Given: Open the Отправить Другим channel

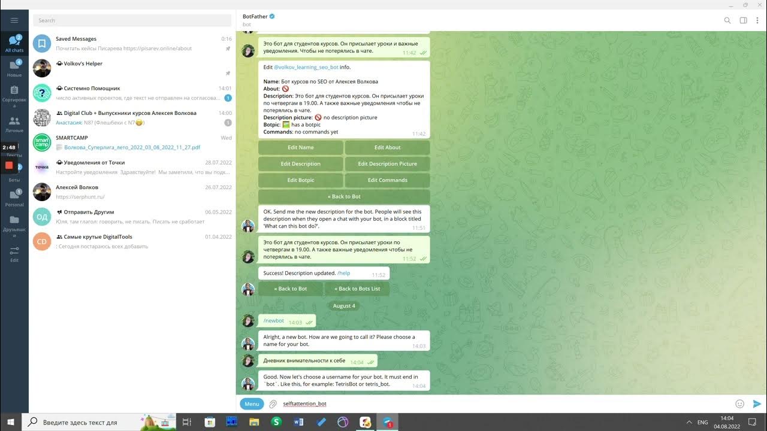Looking at the screenshot, I should [x=132, y=217].
